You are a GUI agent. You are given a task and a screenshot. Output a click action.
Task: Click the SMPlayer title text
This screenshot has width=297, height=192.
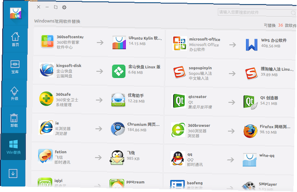(x=268, y=184)
